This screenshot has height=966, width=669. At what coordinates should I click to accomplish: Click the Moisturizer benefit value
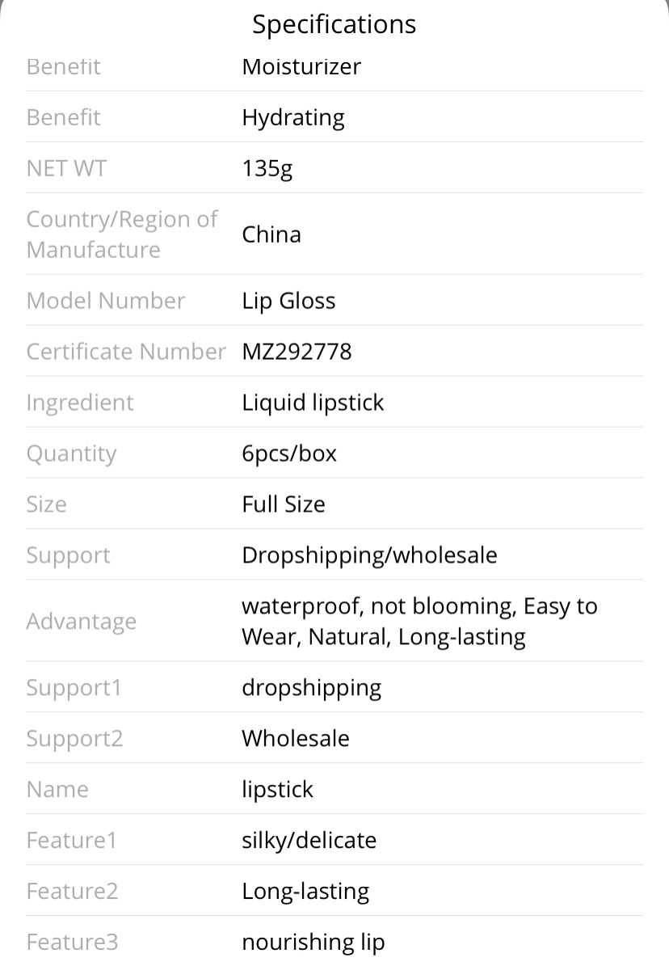[x=301, y=66]
